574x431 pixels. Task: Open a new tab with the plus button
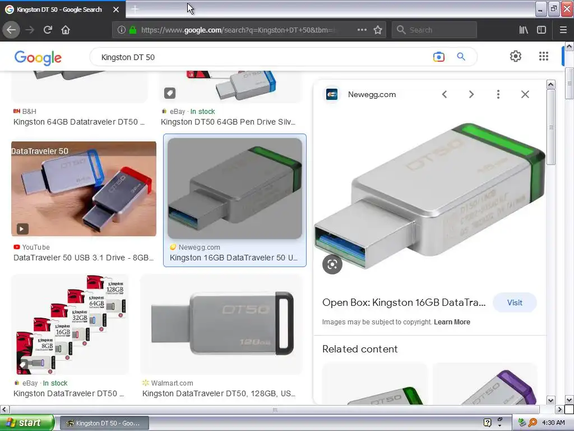pyautogui.click(x=135, y=9)
